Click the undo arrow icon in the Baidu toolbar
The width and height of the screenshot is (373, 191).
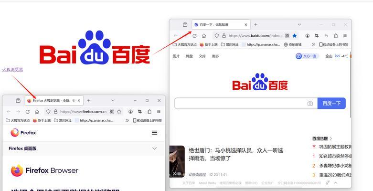(326, 36)
